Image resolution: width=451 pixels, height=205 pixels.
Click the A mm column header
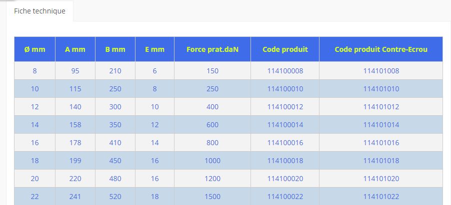pos(75,49)
